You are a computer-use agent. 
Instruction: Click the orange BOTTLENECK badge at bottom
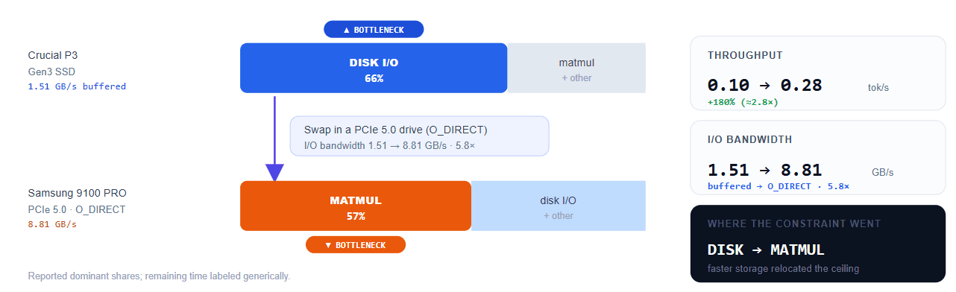tap(356, 245)
